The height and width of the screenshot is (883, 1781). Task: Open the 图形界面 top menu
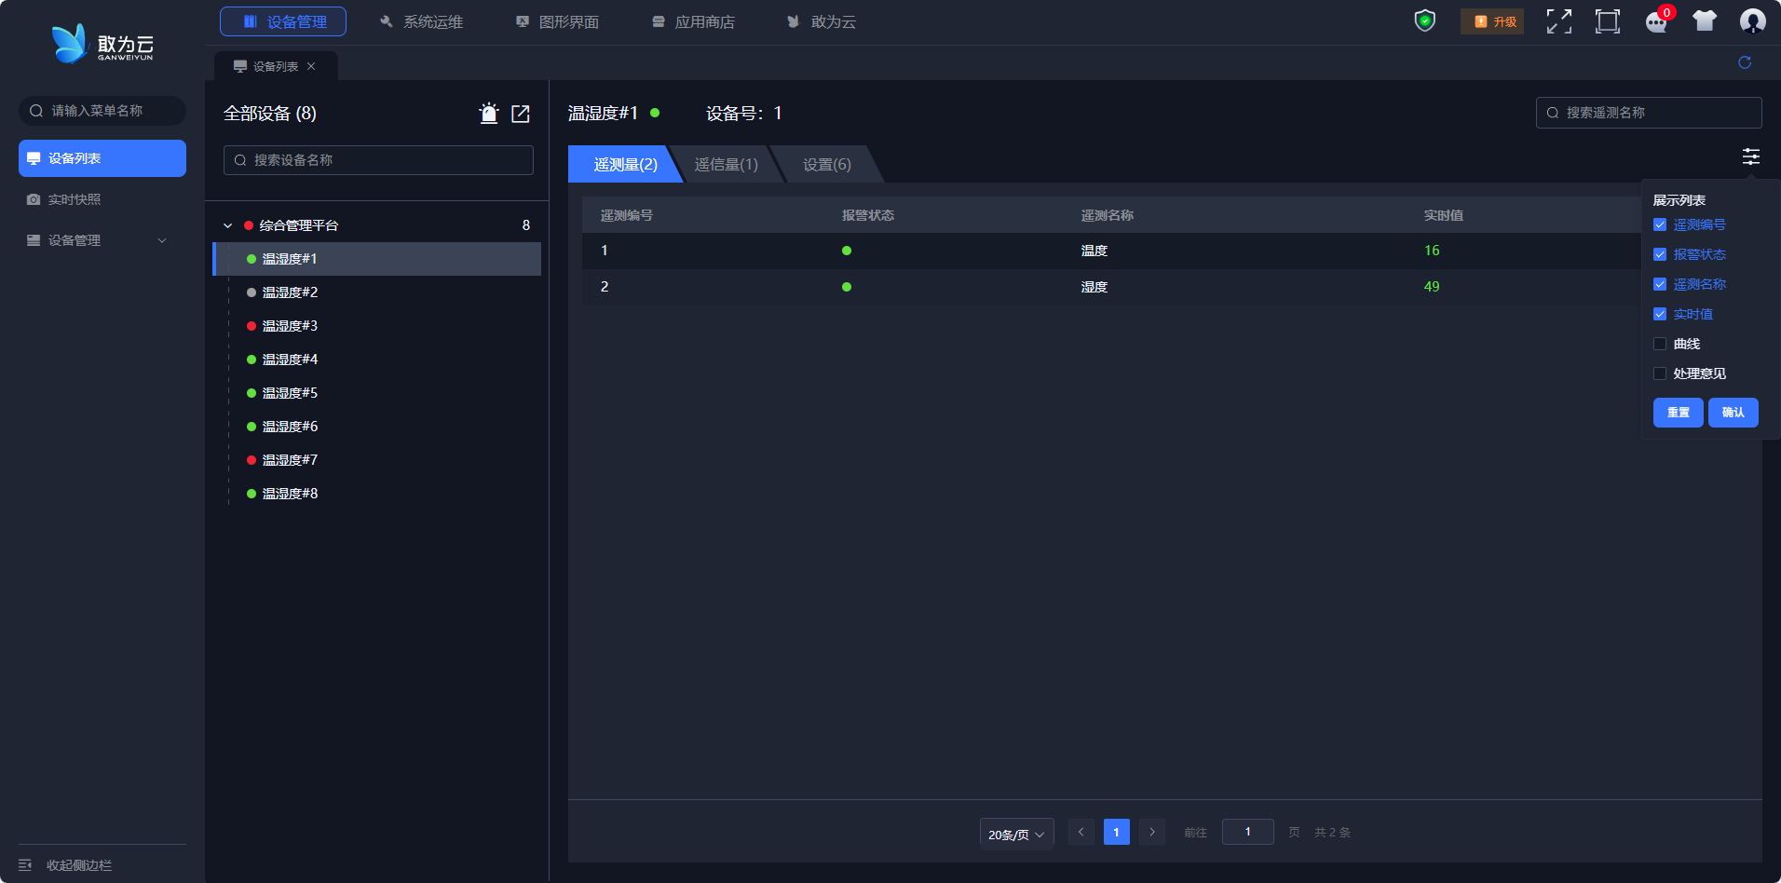(x=557, y=21)
